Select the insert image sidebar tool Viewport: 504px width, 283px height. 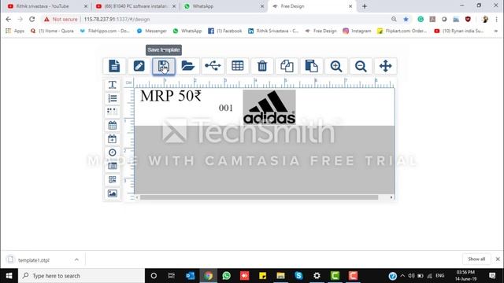112,193
